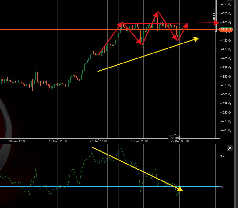Image resolution: width=238 pixels, height=208 pixels.
Task: Click the 4375.0 price axis label
Action: (226, 68)
